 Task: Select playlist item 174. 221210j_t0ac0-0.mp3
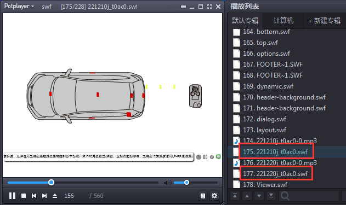[x=280, y=141]
